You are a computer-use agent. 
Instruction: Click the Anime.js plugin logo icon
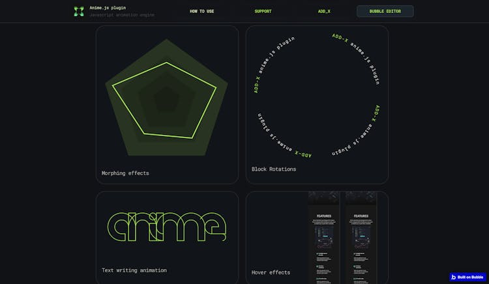(79, 11)
